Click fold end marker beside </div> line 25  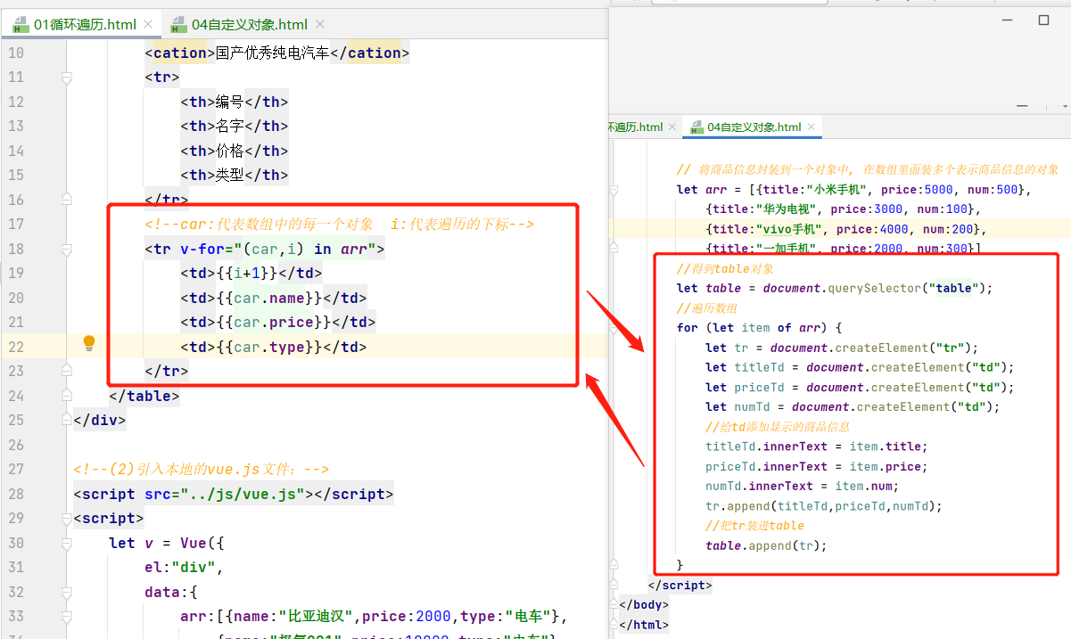click(66, 420)
